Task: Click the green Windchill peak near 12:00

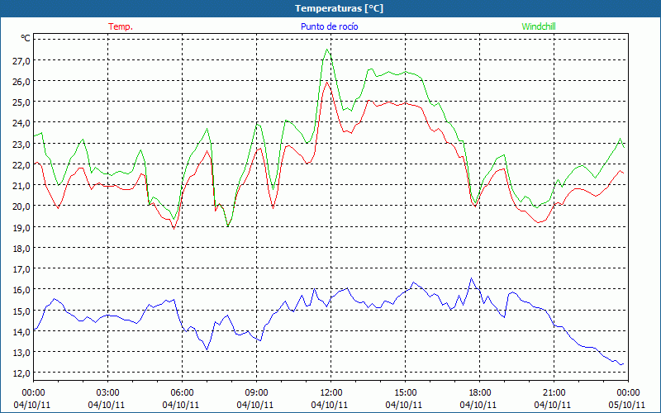Action: pos(327,50)
